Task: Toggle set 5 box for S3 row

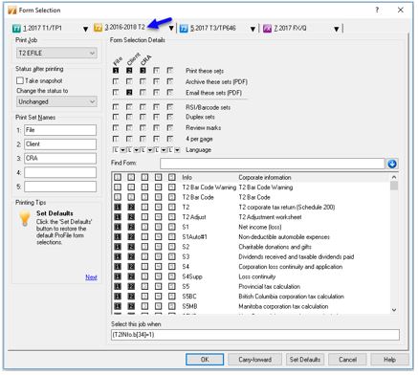Action: coord(172,256)
